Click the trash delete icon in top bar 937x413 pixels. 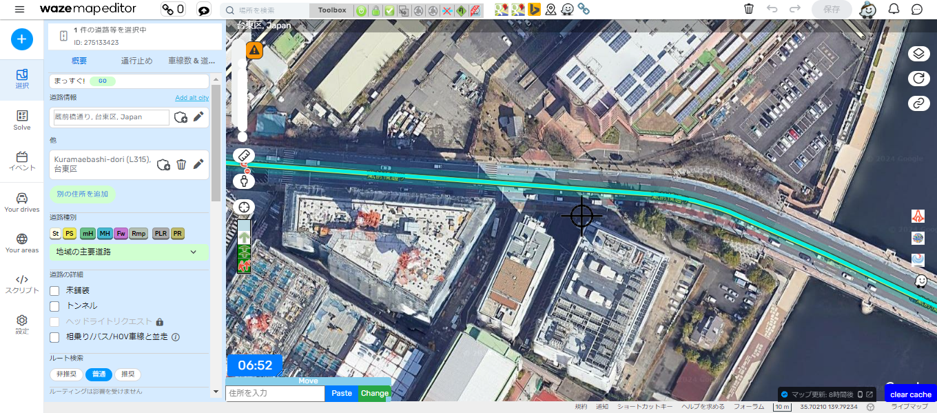click(749, 9)
